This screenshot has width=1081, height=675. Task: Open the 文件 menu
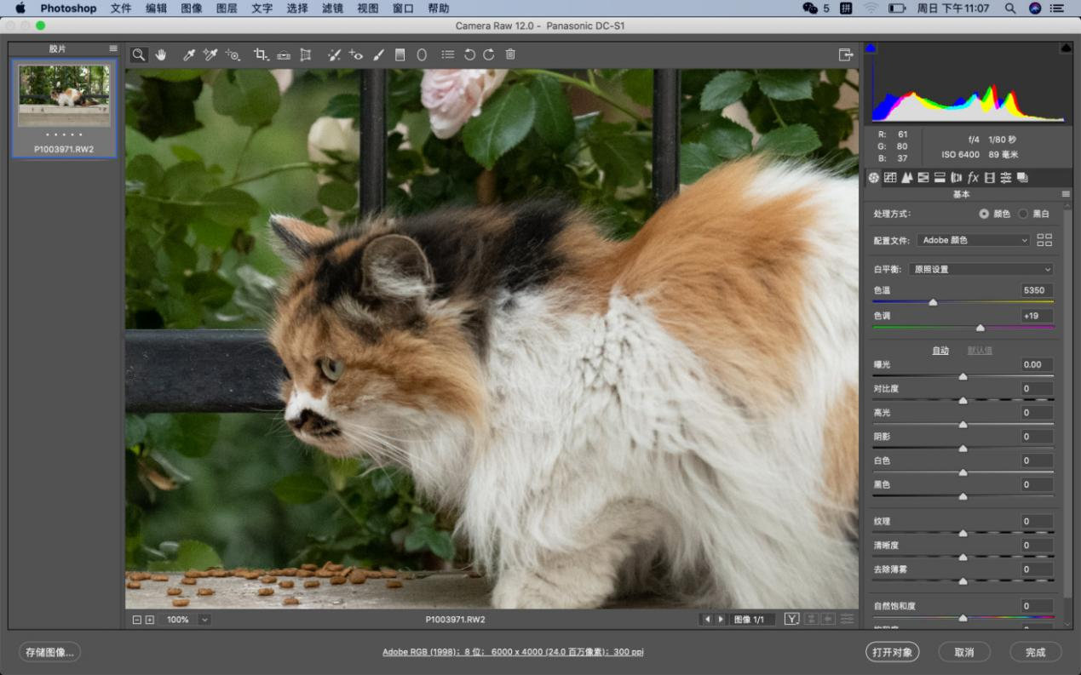(121, 9)
